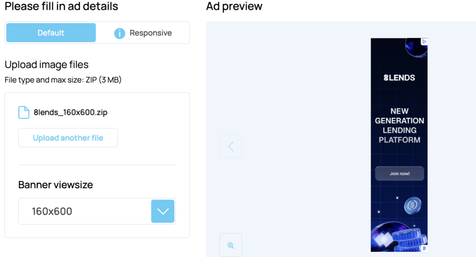Click the info icon beside Responsive
This screenshot has height=257, width=476.
119,33
